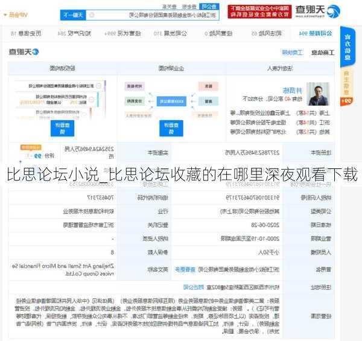Click 查看更多 next to 曾用名
Image resolution: width=362 pixels, height=341 pixels.
(185, 269)
